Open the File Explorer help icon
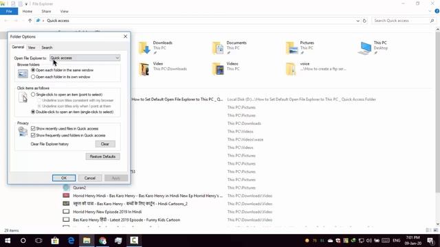Viewport: 440px width, 247px height. 437,11
